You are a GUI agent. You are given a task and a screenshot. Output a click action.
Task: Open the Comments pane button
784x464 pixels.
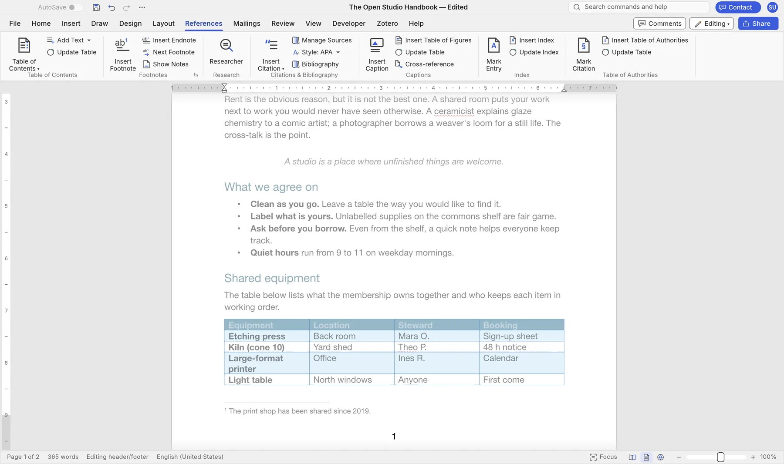click(659, 24)
